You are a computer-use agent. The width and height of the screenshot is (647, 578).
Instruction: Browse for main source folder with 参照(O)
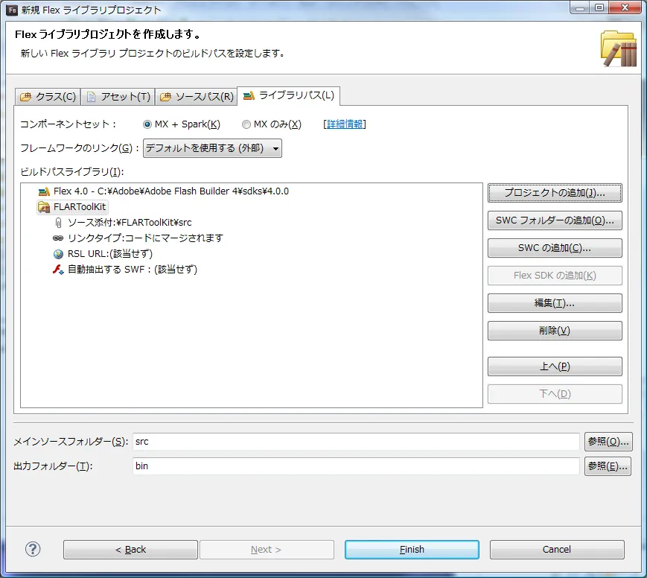click(608, 442)
